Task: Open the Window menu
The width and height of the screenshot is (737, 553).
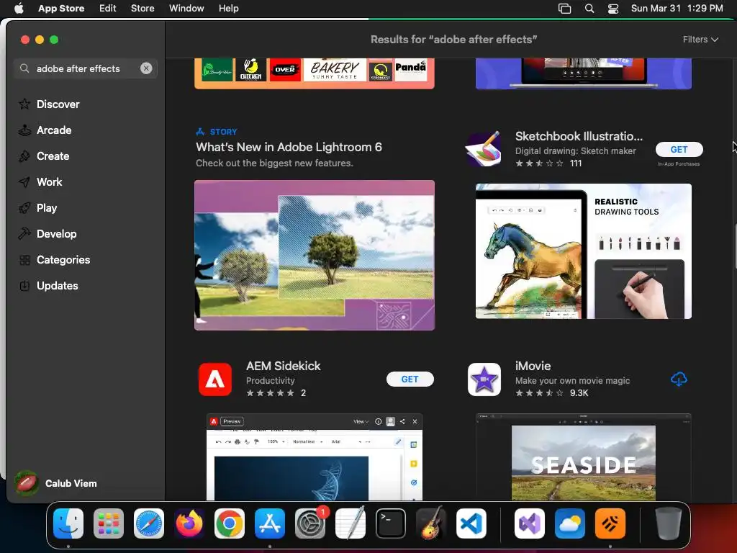Action: (x=186, y=8)
